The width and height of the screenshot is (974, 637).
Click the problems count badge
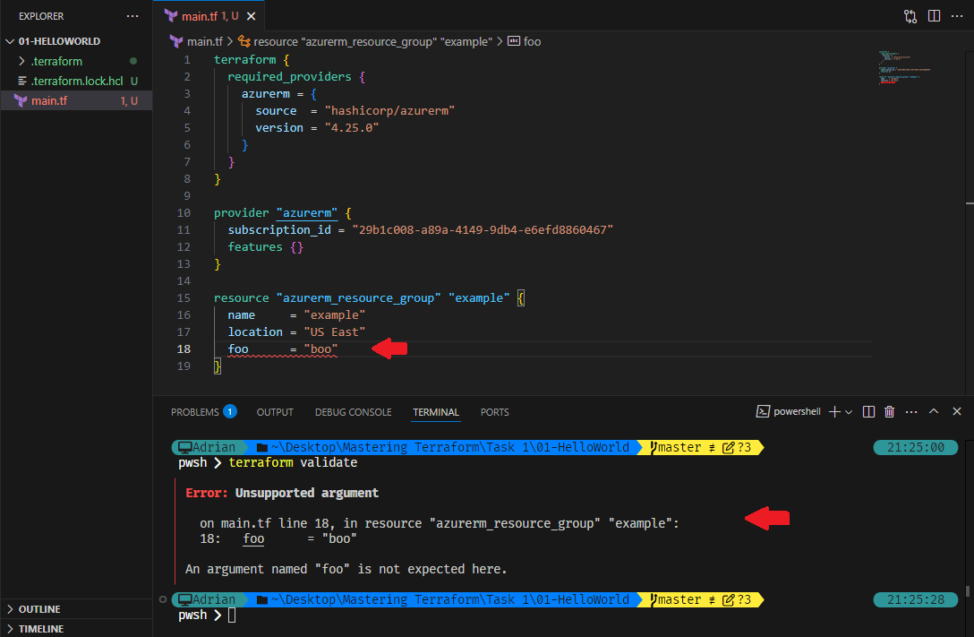pyautogui.click(x=230, y=411)
